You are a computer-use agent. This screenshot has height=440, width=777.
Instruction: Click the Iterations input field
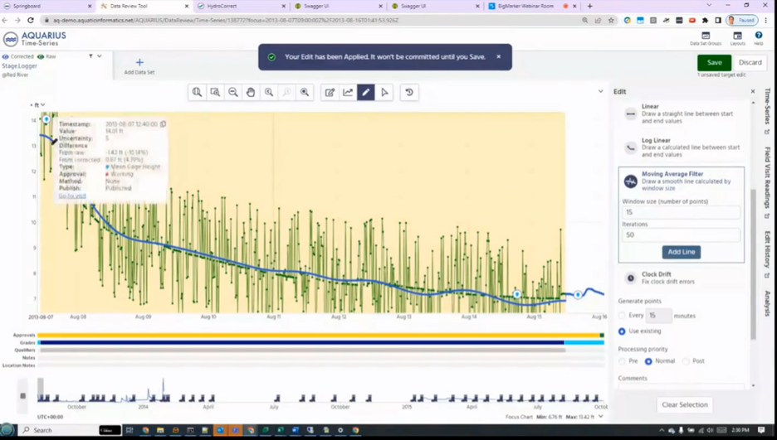(681, 235)
